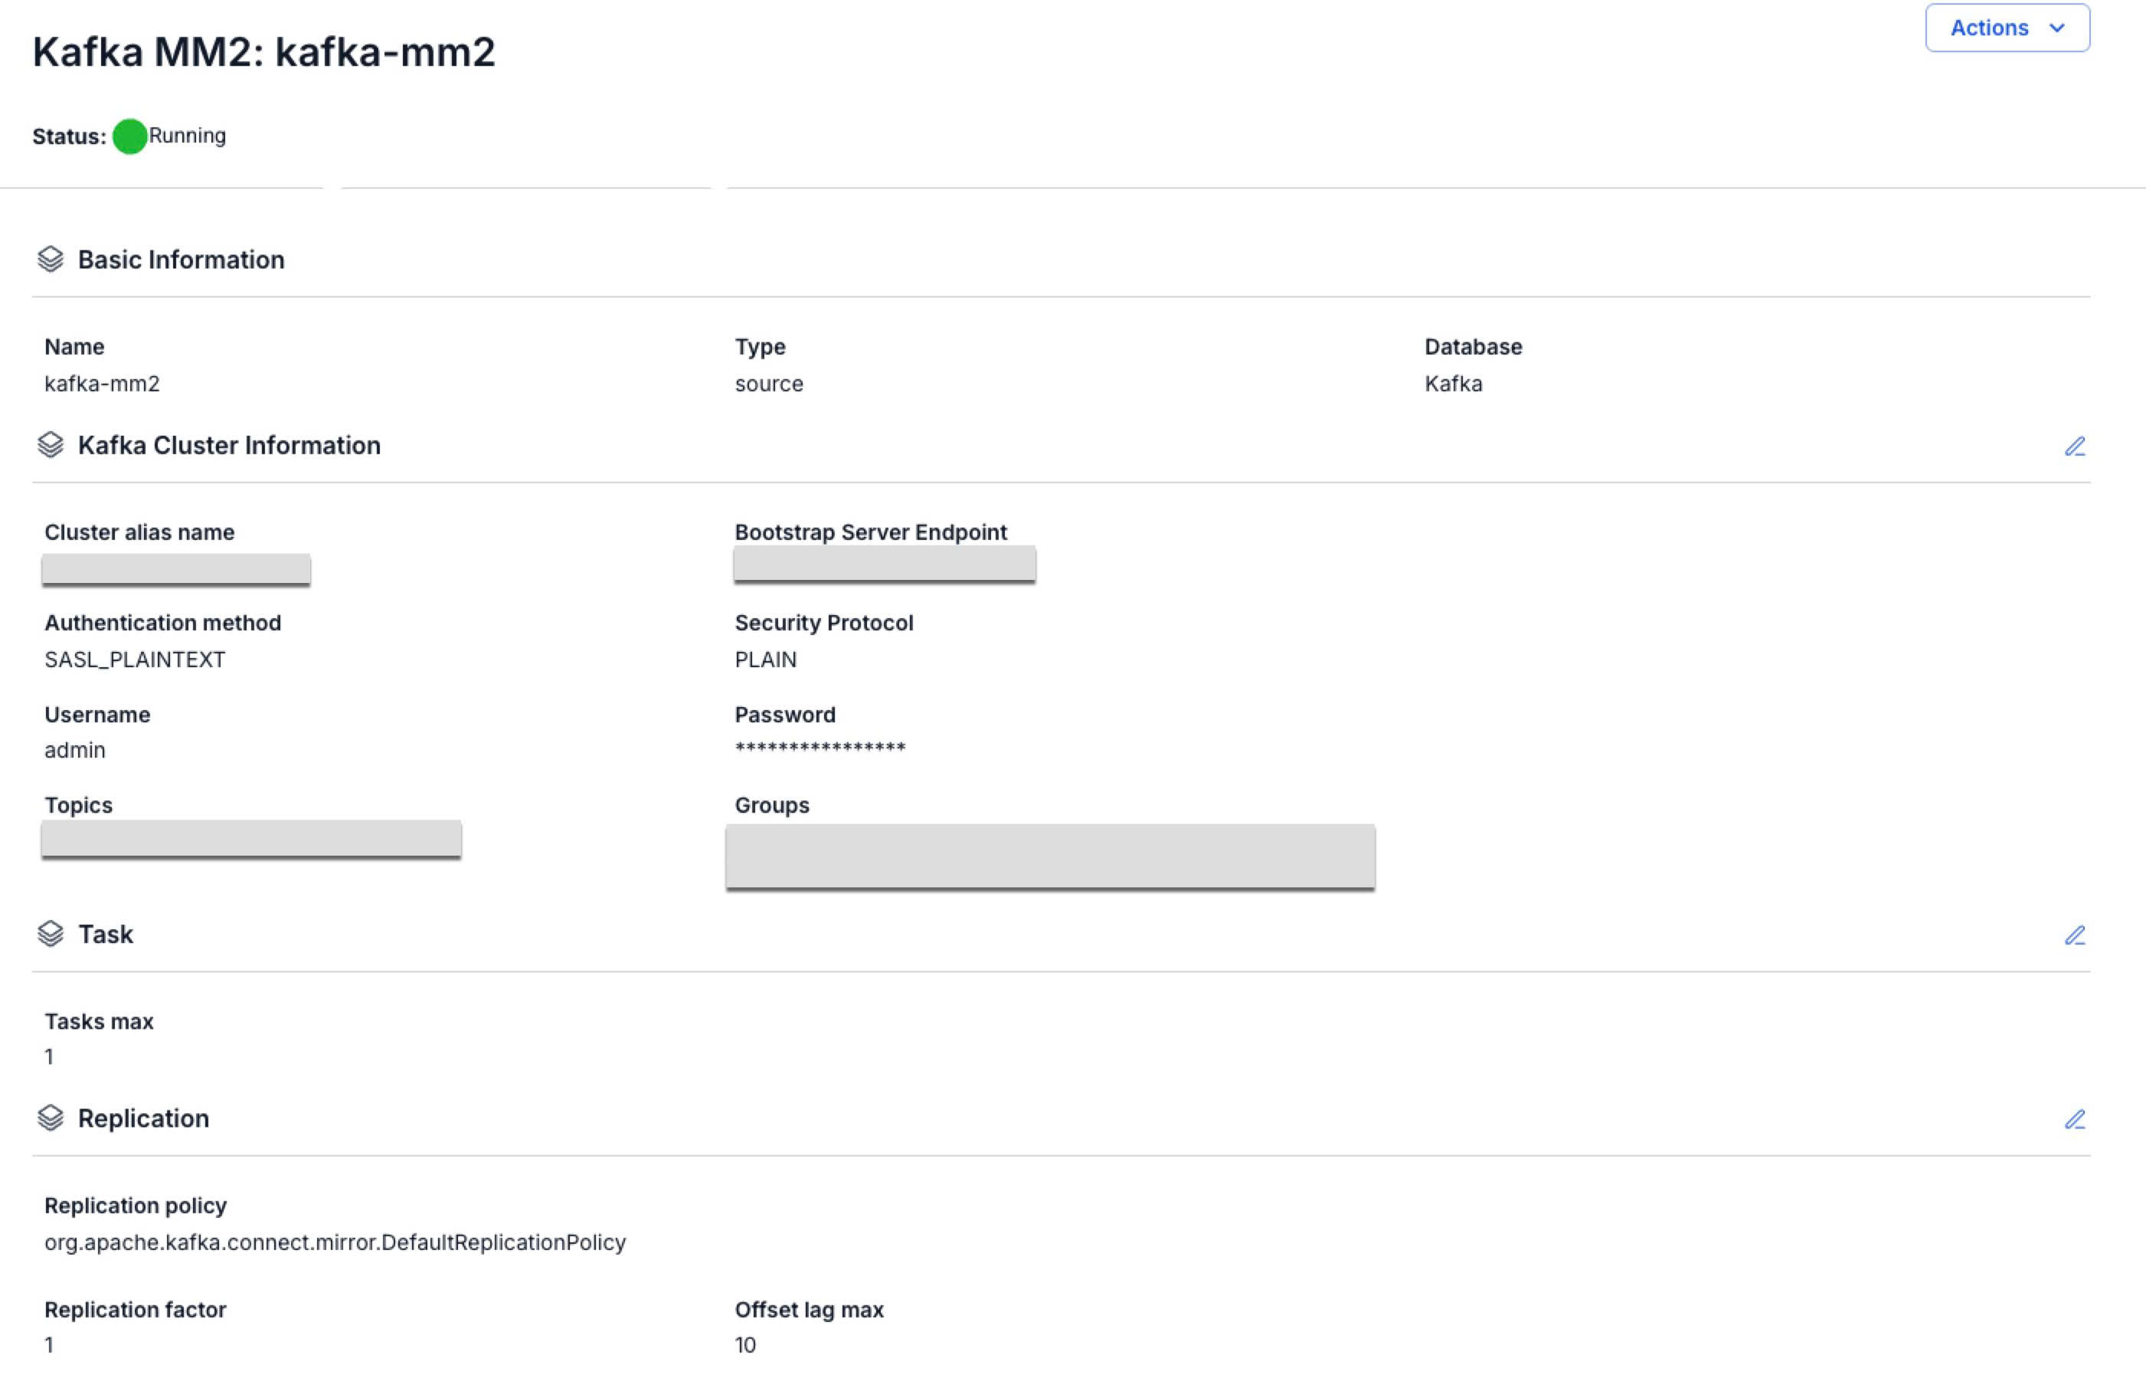Click the Tasks max value '1'
This screenshot has height=1388, width=2146.
point(50,1057)
